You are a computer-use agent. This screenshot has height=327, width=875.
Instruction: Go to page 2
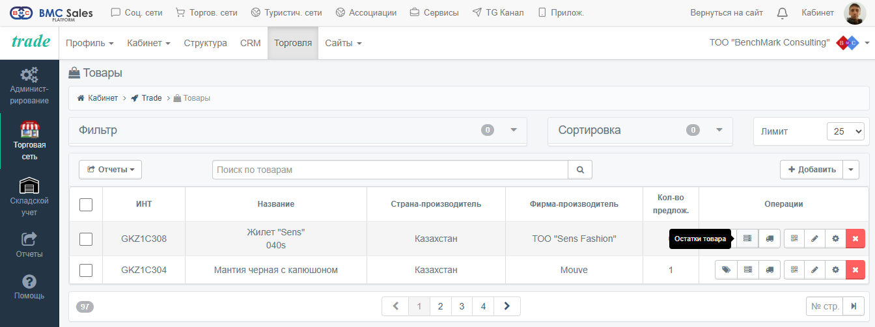440,306
